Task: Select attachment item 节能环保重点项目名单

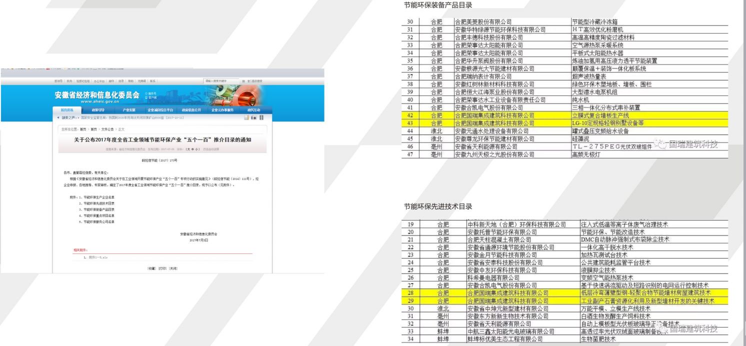Action: point(99,215)
